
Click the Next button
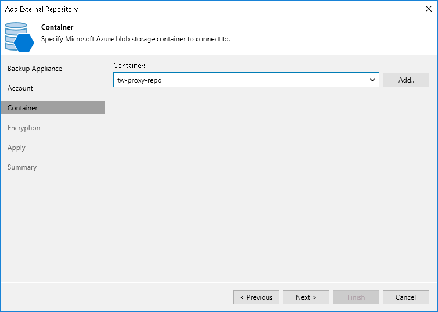[x=306, y=297]
